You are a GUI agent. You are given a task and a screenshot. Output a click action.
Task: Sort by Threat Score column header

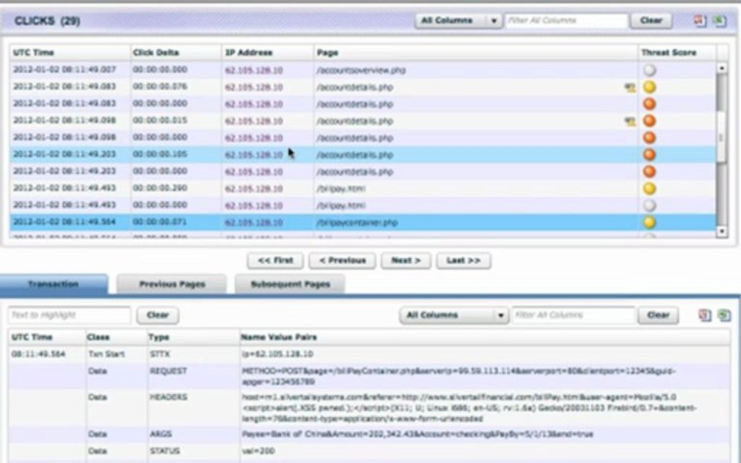(676, 53)
